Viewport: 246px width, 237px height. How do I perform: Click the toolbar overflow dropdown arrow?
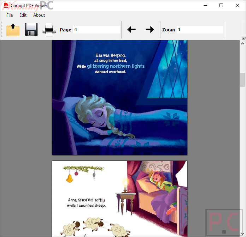(x=243, y=38)
